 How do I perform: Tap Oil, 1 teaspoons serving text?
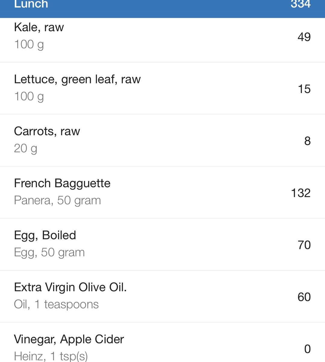point(56,305)
